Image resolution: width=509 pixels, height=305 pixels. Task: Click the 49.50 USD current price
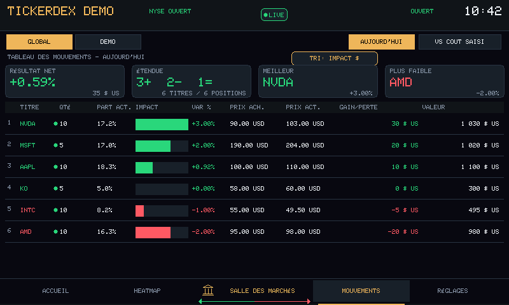click(x=303, y=210)
